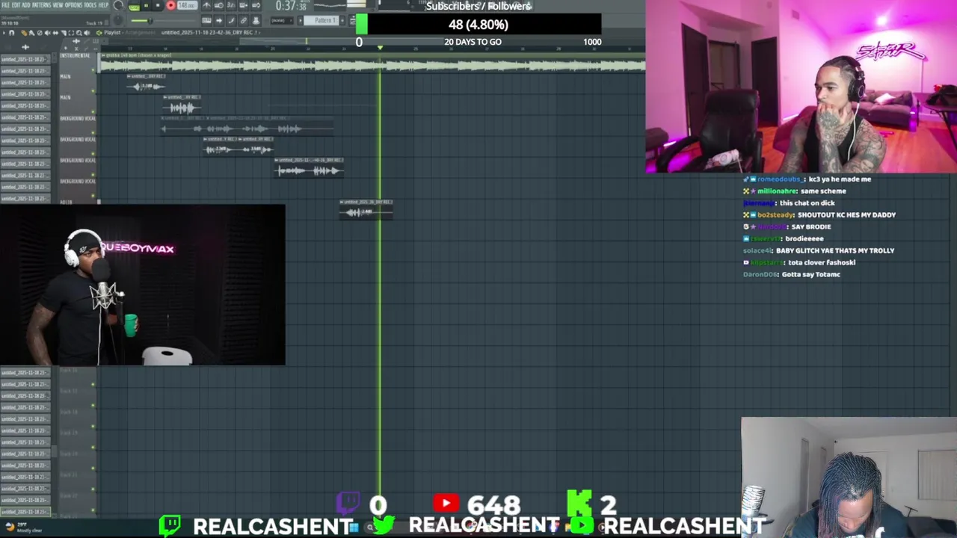Mute the third BACKGROUND VOCAL track LED
The width and height of the screenshot is (957, 538).
pos(93,176)
